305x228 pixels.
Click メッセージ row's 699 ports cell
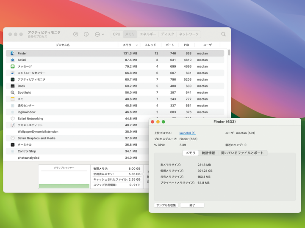pos(173,66)
